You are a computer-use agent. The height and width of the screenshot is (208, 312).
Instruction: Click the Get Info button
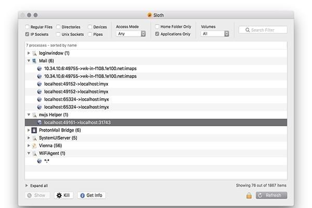(x=92, y=196)
